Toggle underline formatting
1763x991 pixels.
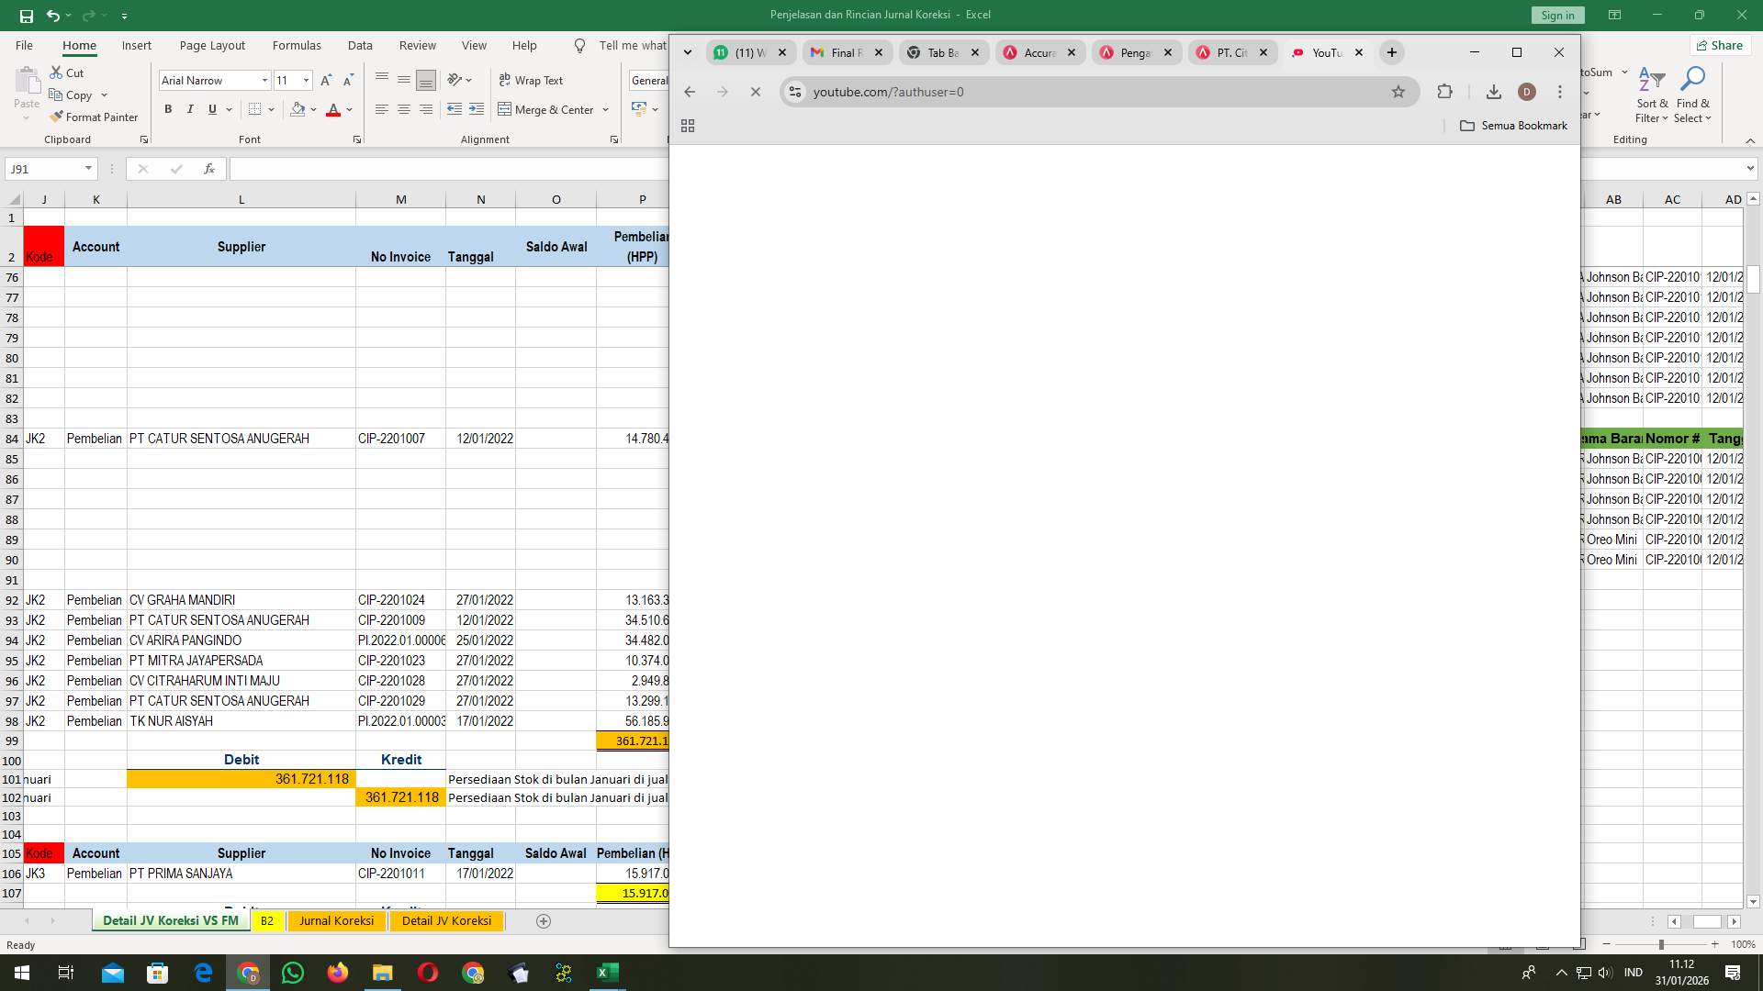(x=211, y=109)
